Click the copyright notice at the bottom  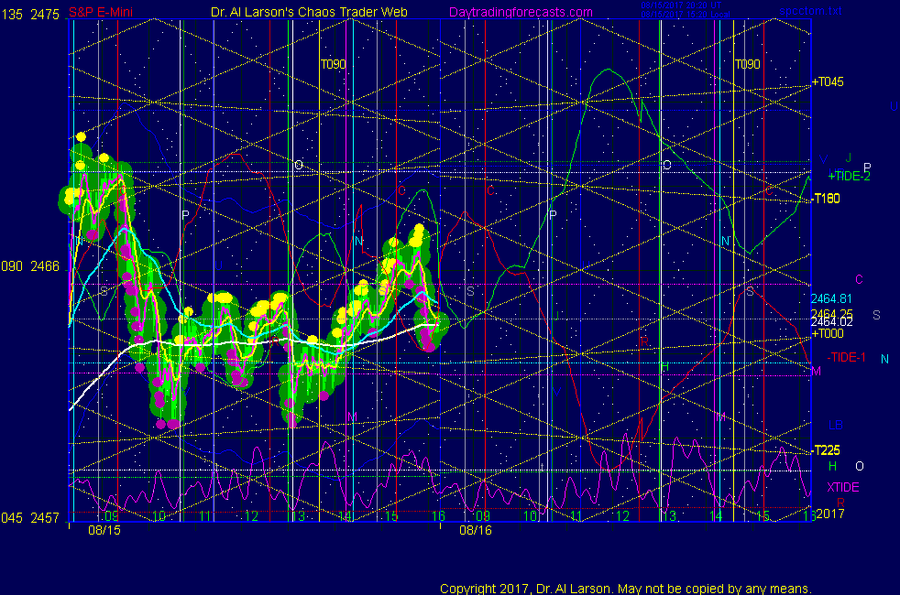626,589
